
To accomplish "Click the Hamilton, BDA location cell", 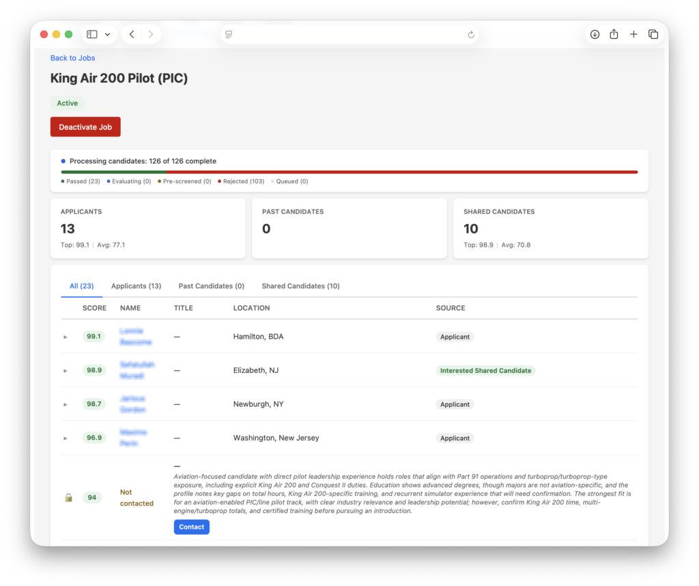I will (258, 337).
